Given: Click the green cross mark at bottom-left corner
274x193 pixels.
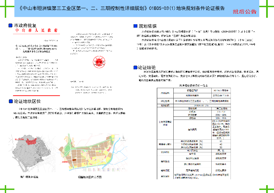Looking at the screenshot, I should click(5, 188).
